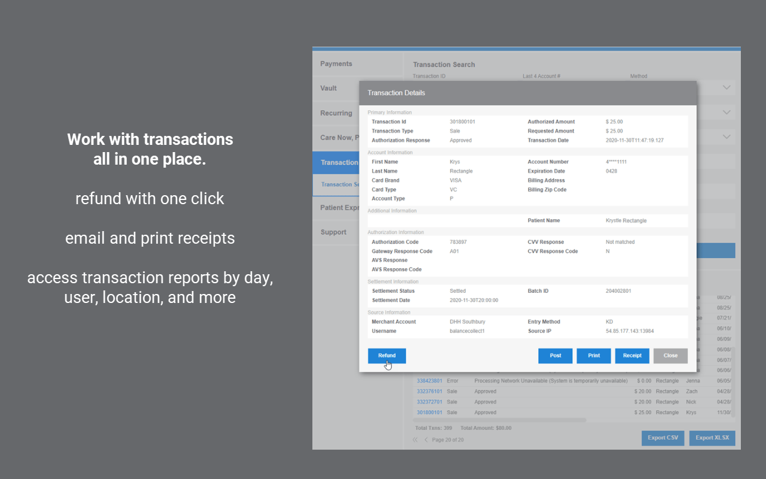The width and height of the screenshot is (766, 479).
Task: Select the Authorized Amount value
Action: click(614, 122)
